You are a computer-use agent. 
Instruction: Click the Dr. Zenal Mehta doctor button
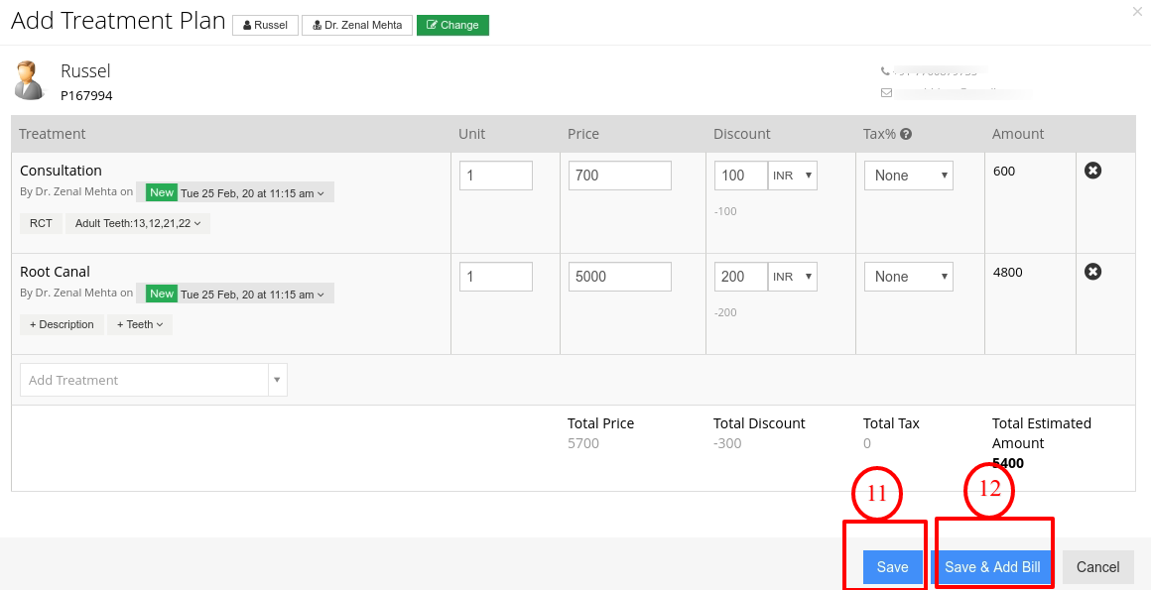[357, 25]
